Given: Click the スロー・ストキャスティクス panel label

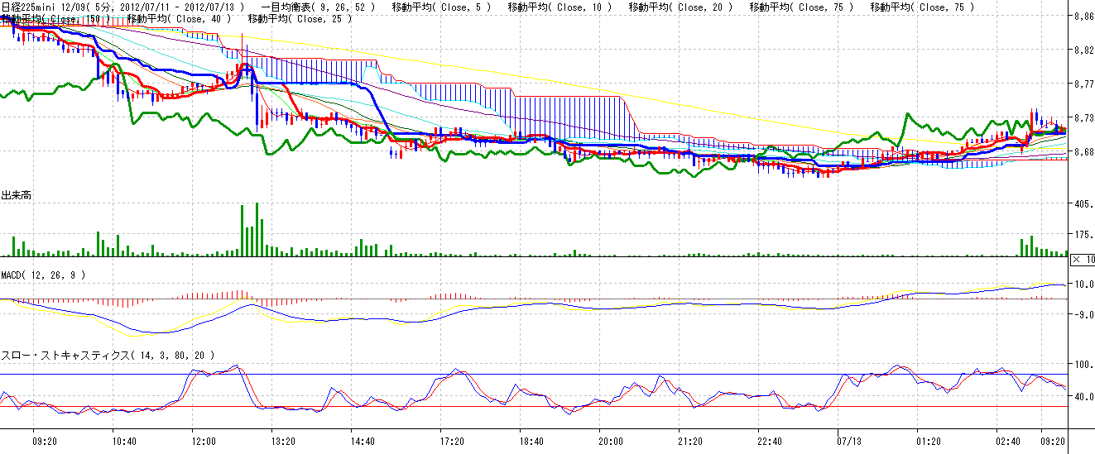Looking at the screenshot, I should [108, 355].
